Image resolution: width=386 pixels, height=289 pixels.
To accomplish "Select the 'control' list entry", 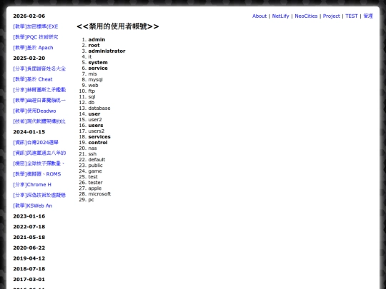I will click(x=98, y=143).
